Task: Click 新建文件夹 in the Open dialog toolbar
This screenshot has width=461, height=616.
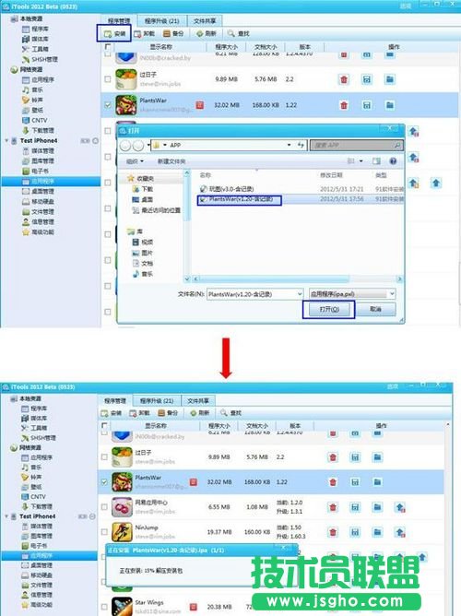Action: (171, 161)
